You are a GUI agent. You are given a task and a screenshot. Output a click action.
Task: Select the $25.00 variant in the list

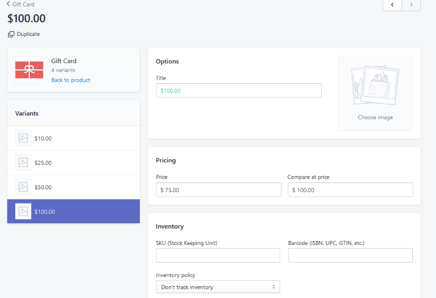point(74,163)
